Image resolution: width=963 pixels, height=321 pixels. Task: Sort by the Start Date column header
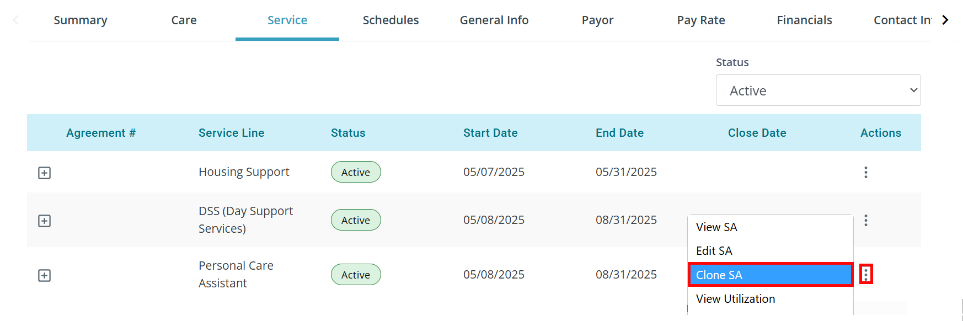490,133
